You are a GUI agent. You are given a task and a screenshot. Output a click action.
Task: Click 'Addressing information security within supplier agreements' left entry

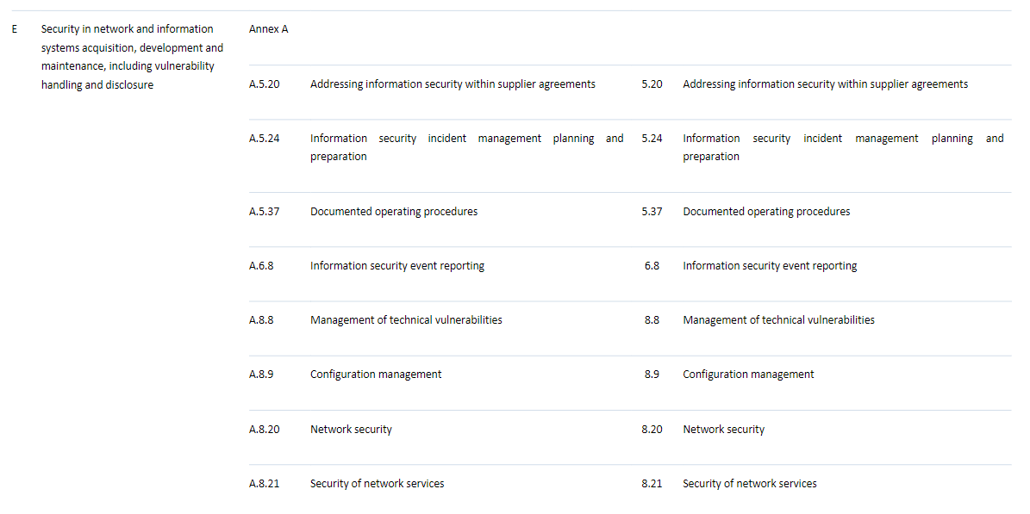point(452,84)
